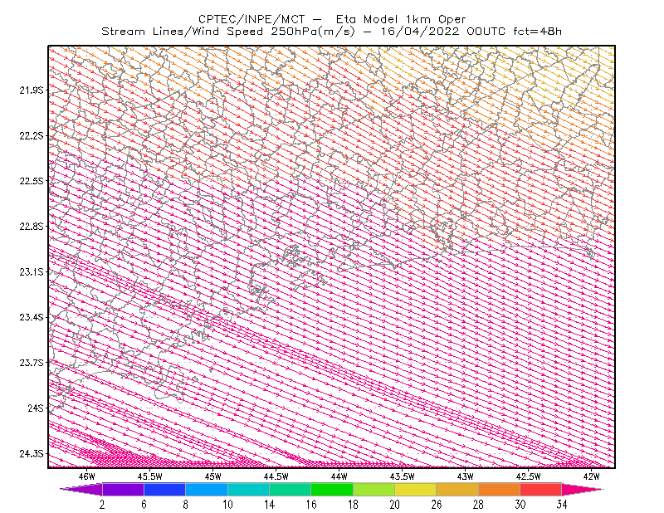
Task: Click the 24S latitude label
Action: click(36, 408)
